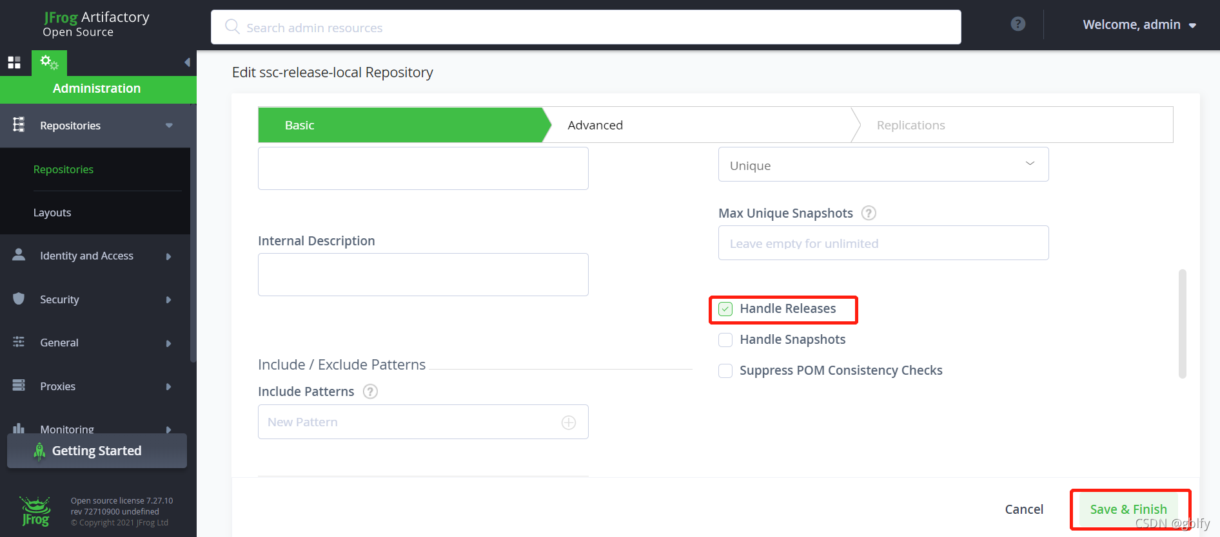Click the Cancel button
The image size is (1220, 537).
[x=1024, y=509]
